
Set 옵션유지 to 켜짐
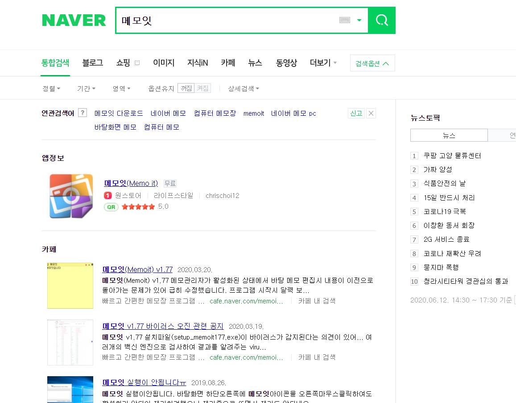202,88
